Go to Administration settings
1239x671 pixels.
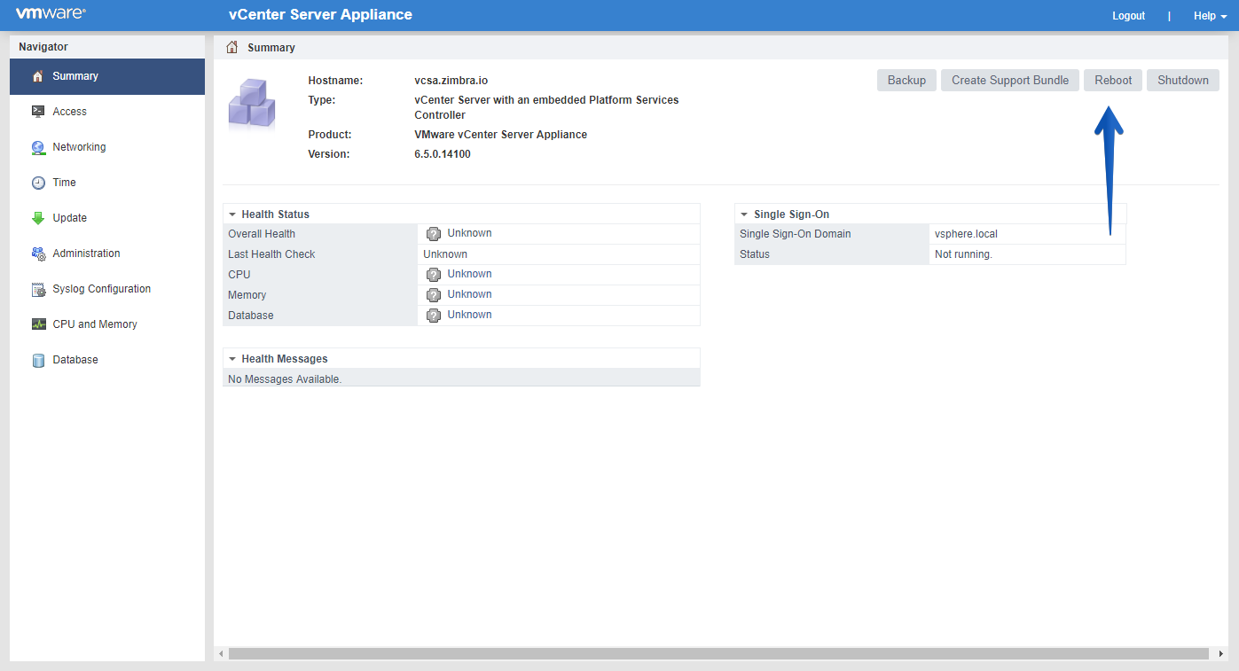click(x=107, y=254)
